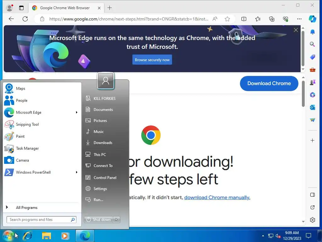
Task: View site information lock icon
Action: [42, 19]
